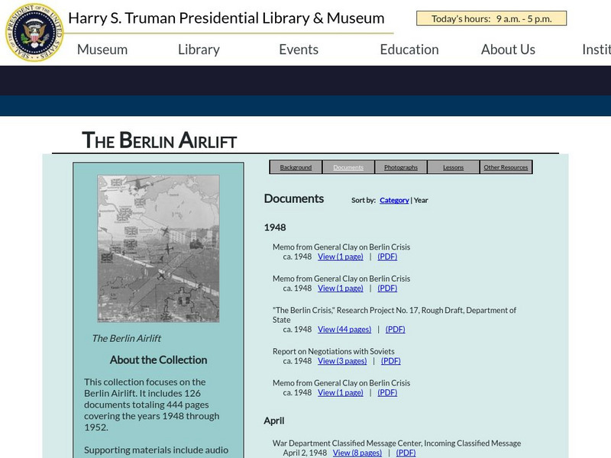View third General Clay memo (1 page)
The width and height of the screenshot is (611, 458).
[340, 392]
